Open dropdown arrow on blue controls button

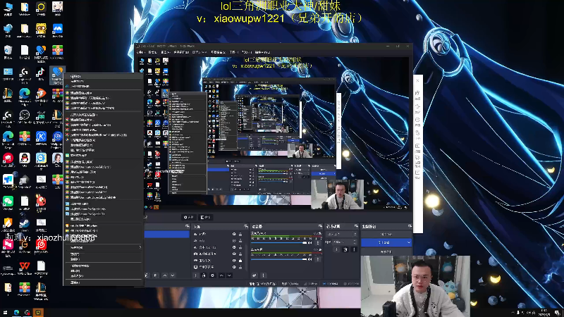[x=409, y=242]
